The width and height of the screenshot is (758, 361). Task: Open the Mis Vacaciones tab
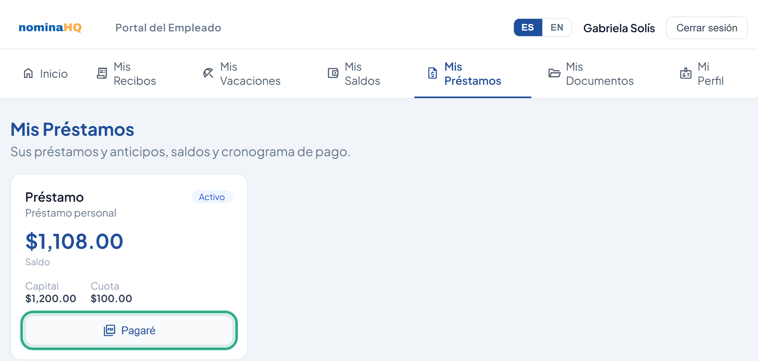tap(242, 74)
